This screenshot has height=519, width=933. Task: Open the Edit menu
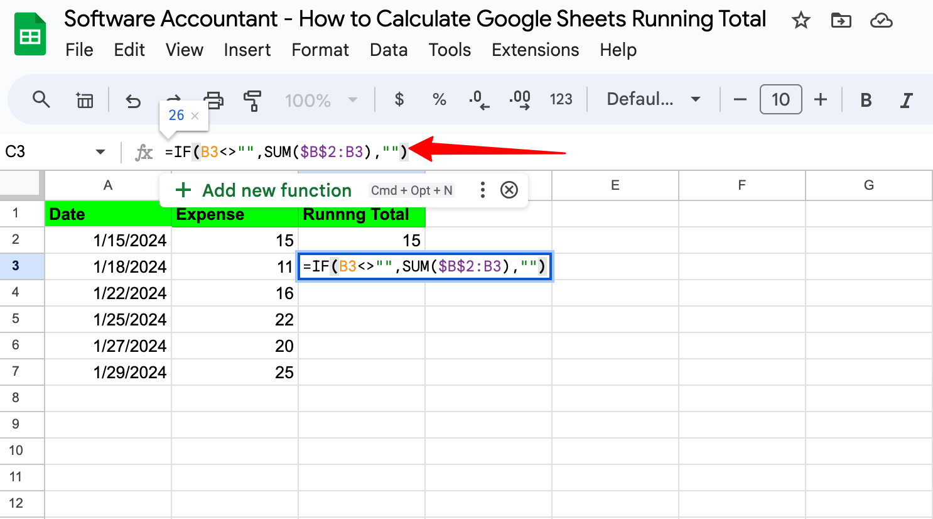129,50
